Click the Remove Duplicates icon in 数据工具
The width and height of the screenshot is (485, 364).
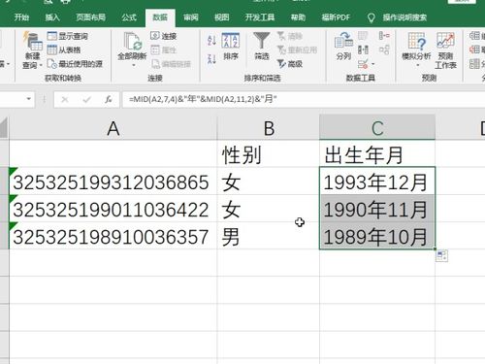[x=363, y=50]
